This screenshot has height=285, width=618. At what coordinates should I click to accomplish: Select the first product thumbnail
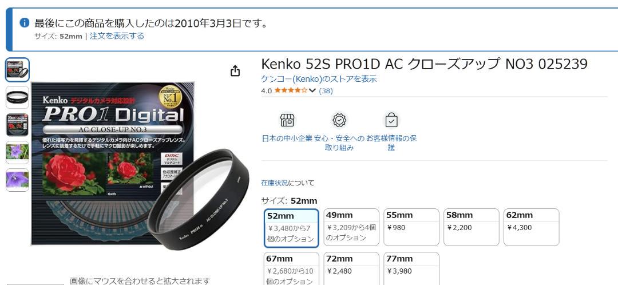[x=17, y=70]
